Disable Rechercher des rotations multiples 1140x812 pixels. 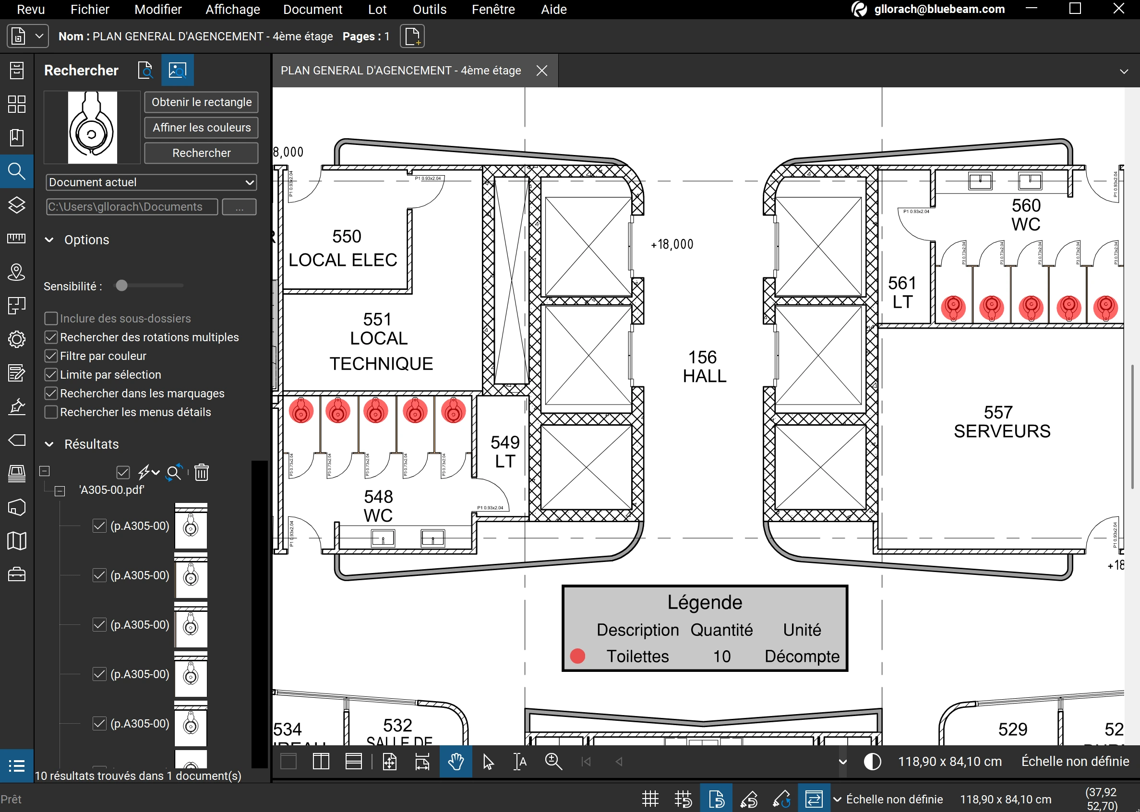click(51, 337)
